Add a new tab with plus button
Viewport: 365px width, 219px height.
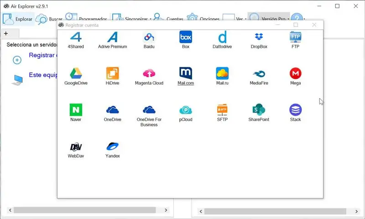pos(6,34)
